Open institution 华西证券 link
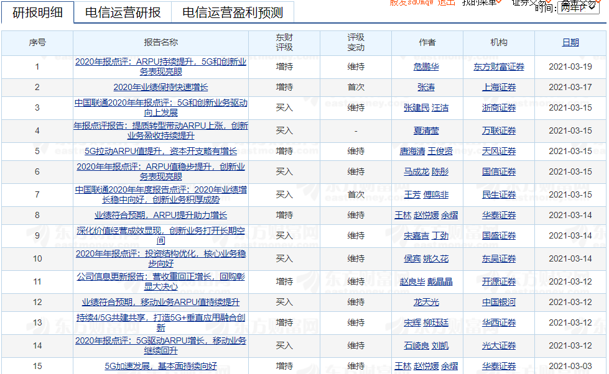609x374 pixels. tap(499, 323)
